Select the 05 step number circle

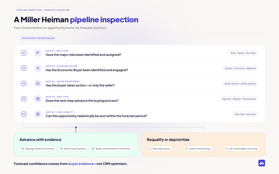coord(24,114)
